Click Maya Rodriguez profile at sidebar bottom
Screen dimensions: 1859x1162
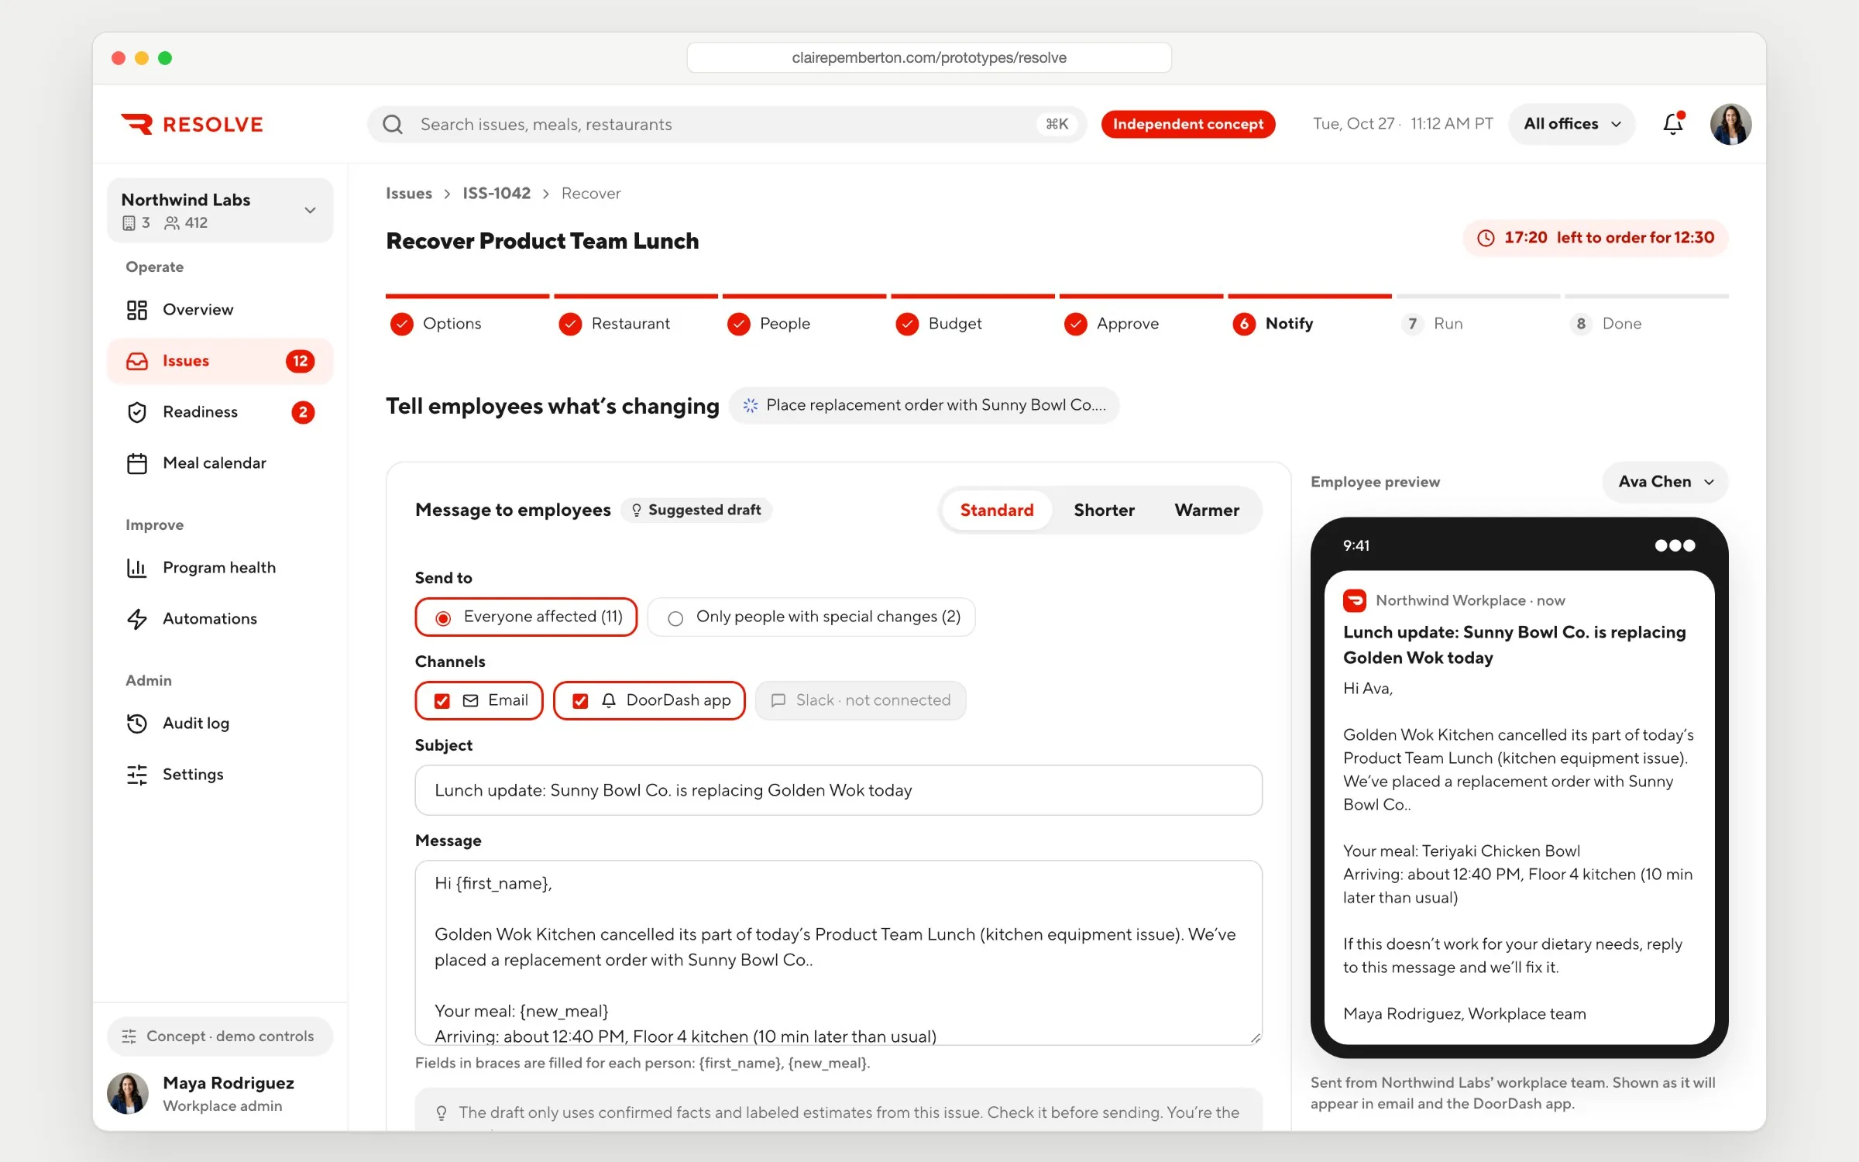click(x=220, y=1094)
